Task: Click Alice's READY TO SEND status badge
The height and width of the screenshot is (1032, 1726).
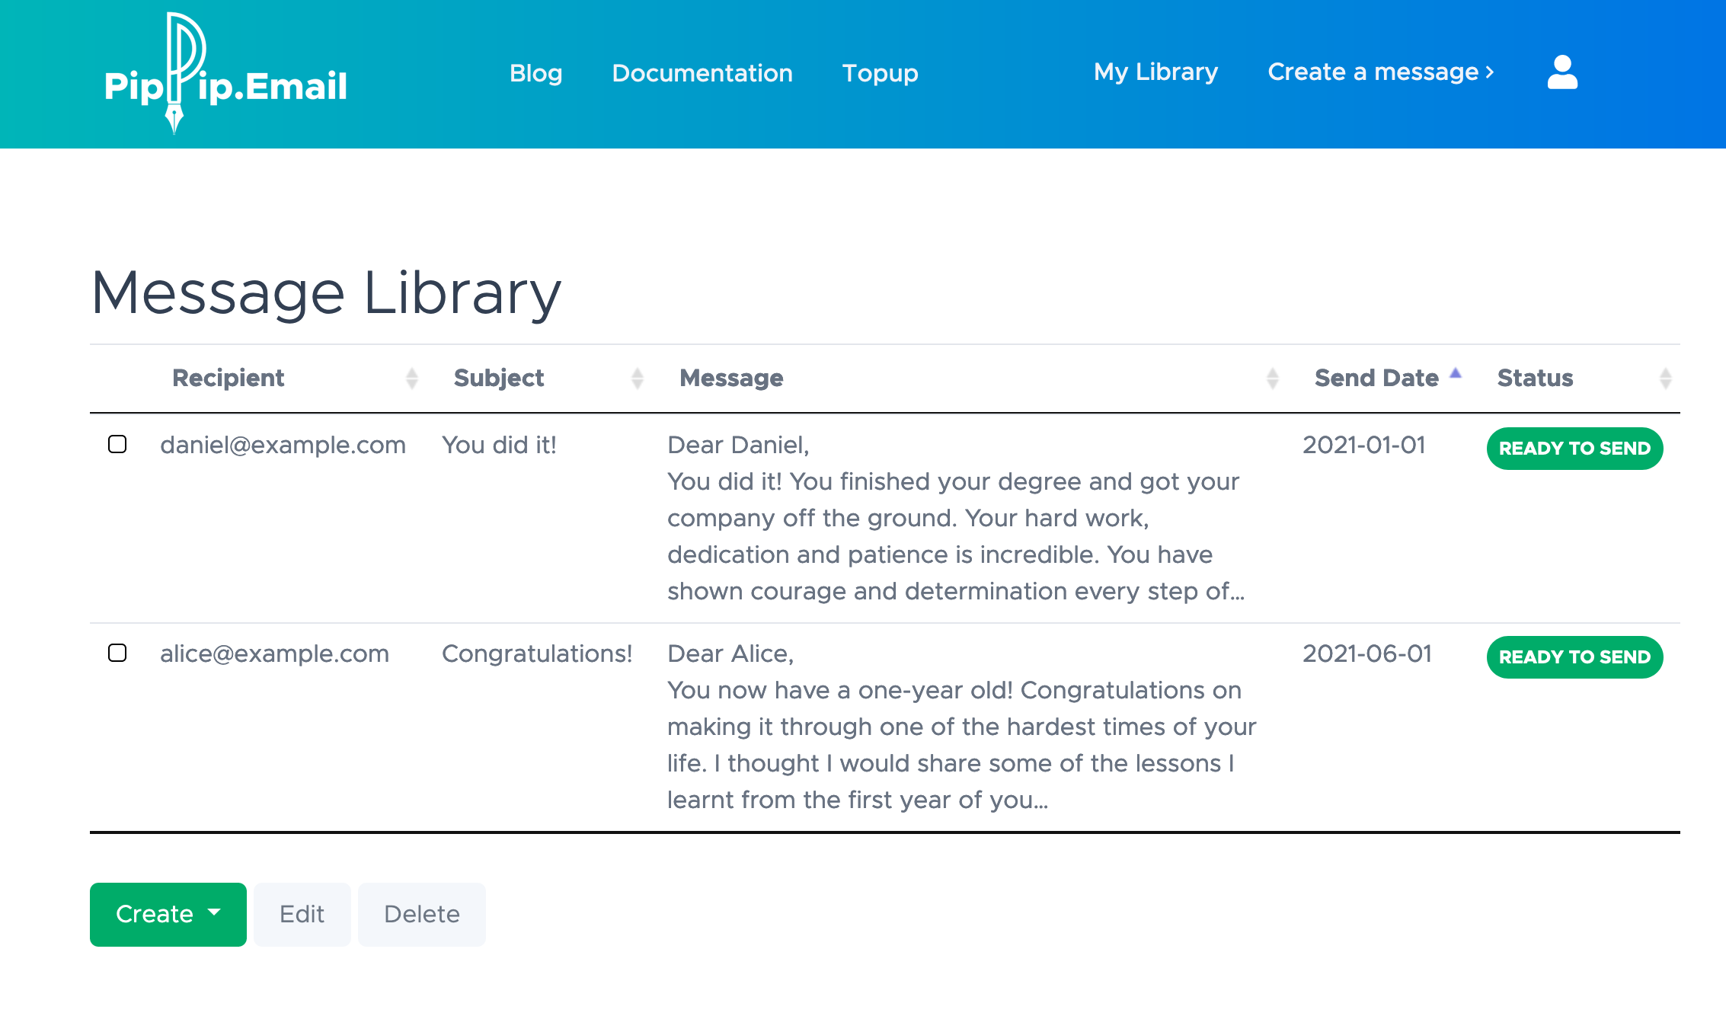Action: [1574, 657]
